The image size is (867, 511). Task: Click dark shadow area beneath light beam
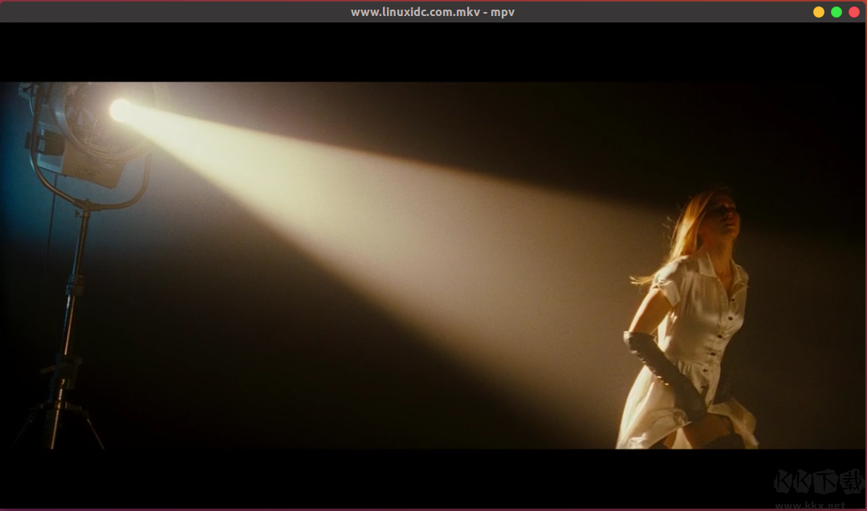point(281,377)
